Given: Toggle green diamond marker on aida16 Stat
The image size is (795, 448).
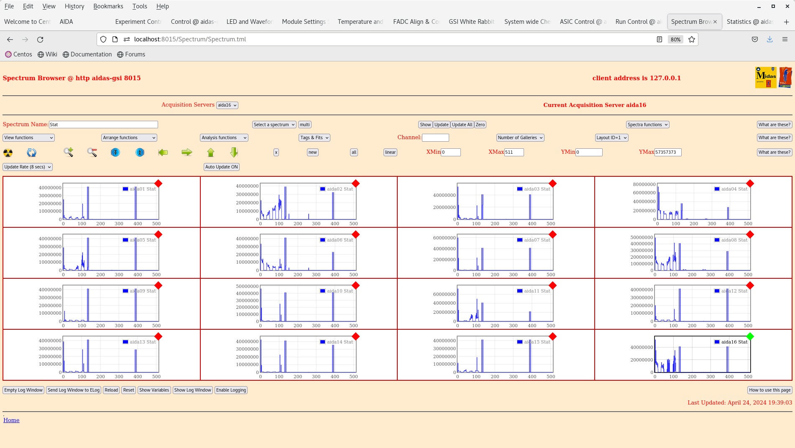Looking at the screenshot, I should 750,336.
